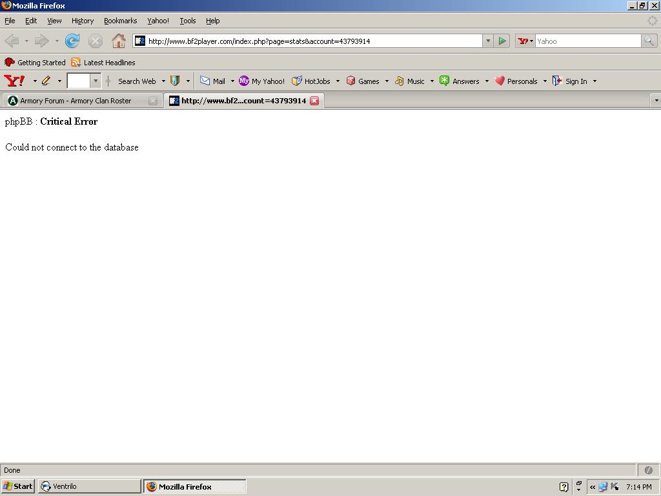Click the green Go arrow button

point(502,41)
